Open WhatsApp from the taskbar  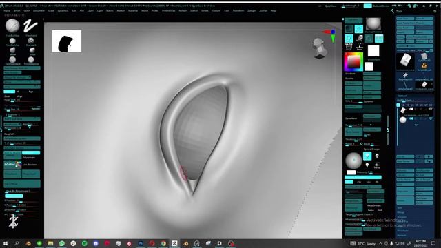pyautogui.click(x=61, y=243)
